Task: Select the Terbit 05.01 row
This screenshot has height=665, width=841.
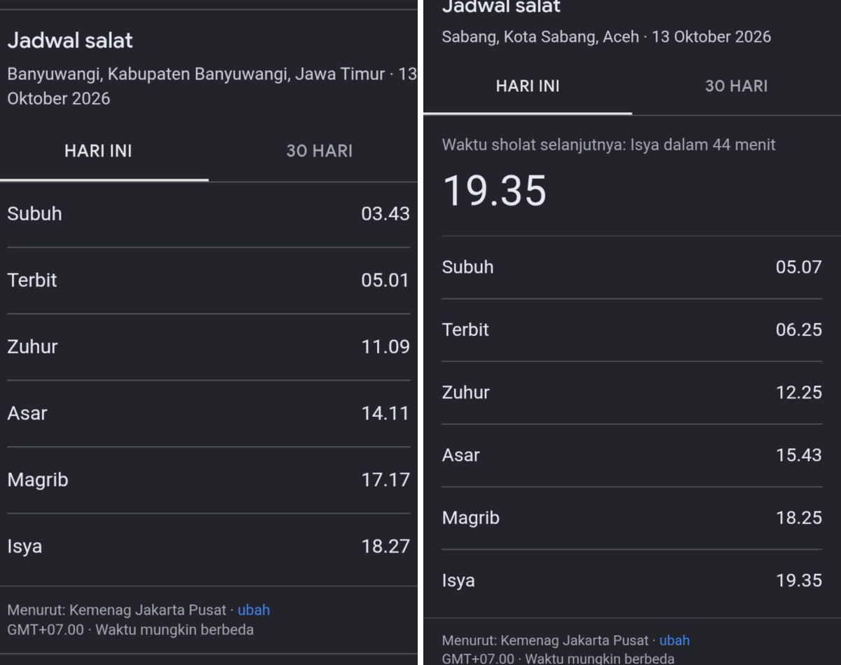Action: click(x=209, y=281)
